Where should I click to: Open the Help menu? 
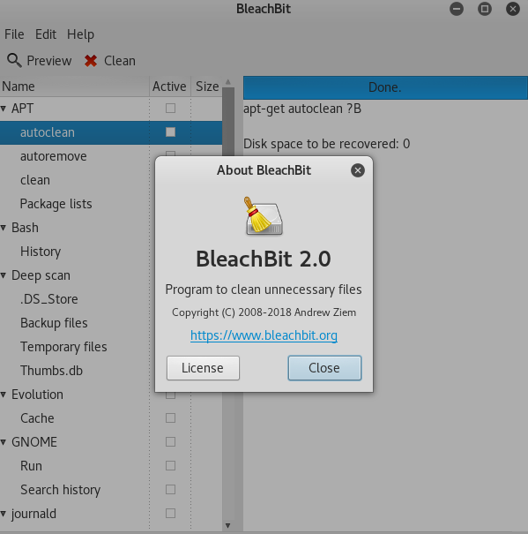click(x=80, y=34)
